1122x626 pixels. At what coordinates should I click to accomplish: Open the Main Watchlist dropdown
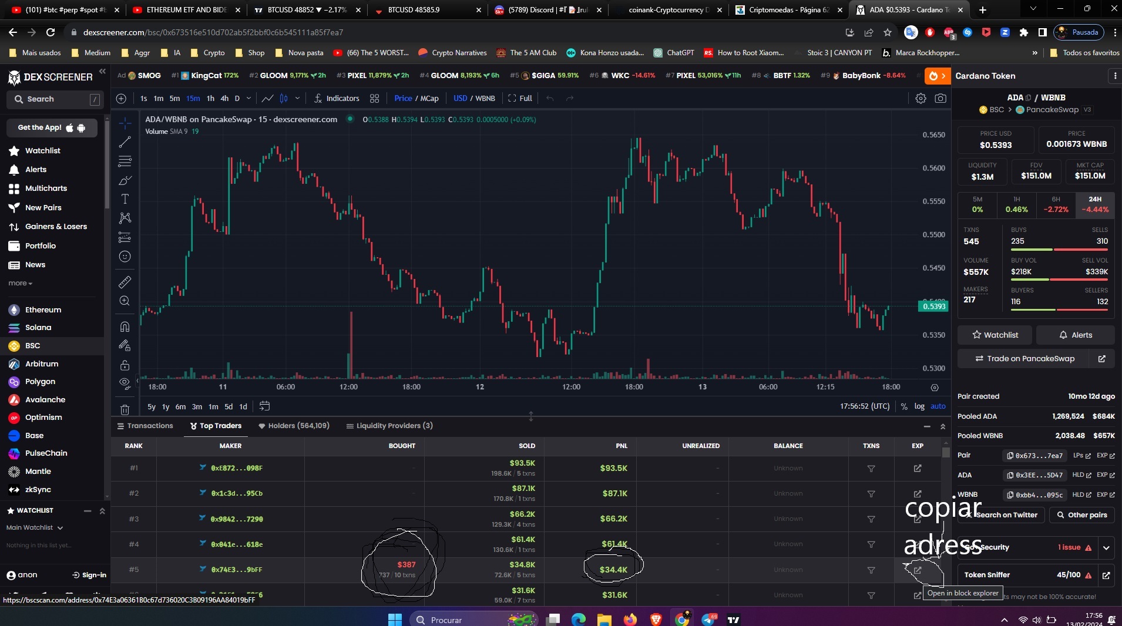click(35, 527)
